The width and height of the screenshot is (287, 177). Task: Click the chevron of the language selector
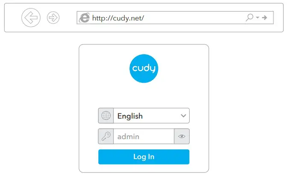pyautogui.click(x=183, y=116)
